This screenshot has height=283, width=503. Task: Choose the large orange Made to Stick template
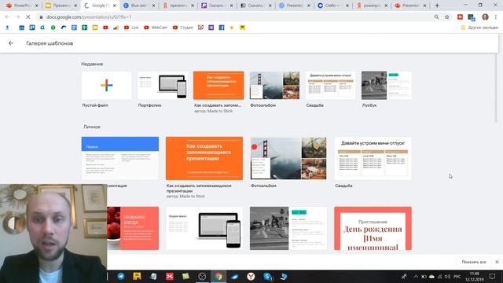tap(204, 158)
